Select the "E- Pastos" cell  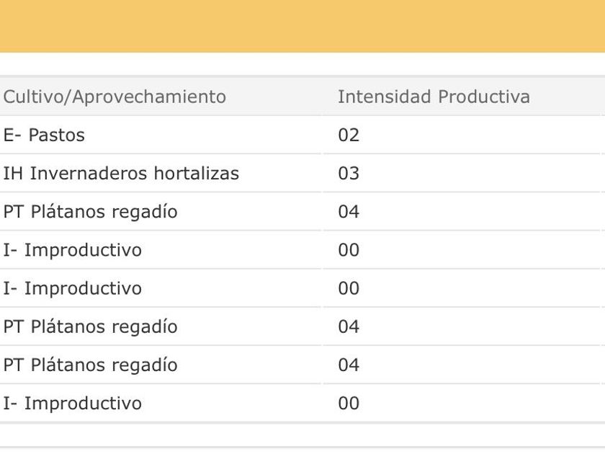coord(44,135)
